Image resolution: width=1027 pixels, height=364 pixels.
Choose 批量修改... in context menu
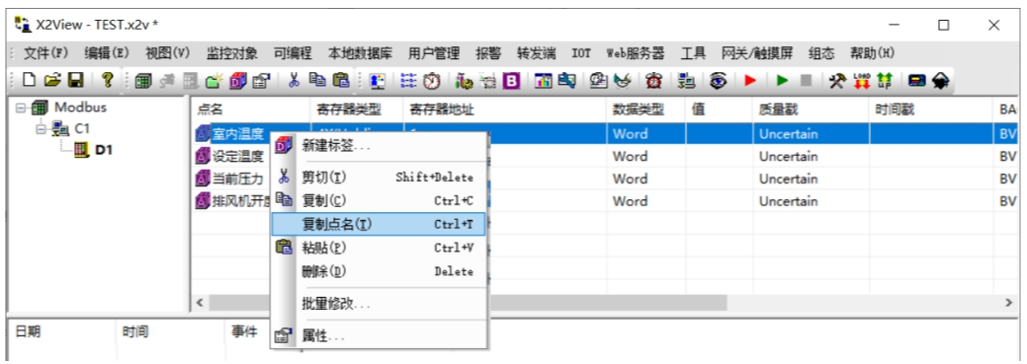[379, 303]
